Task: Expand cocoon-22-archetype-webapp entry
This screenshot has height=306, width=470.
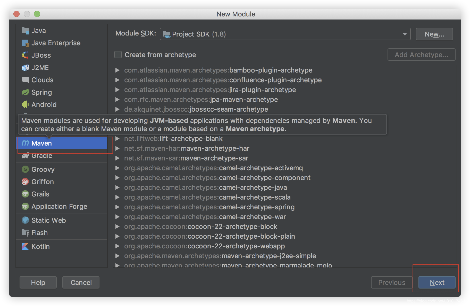Action: pyautogui.click(x=117, y=246)
